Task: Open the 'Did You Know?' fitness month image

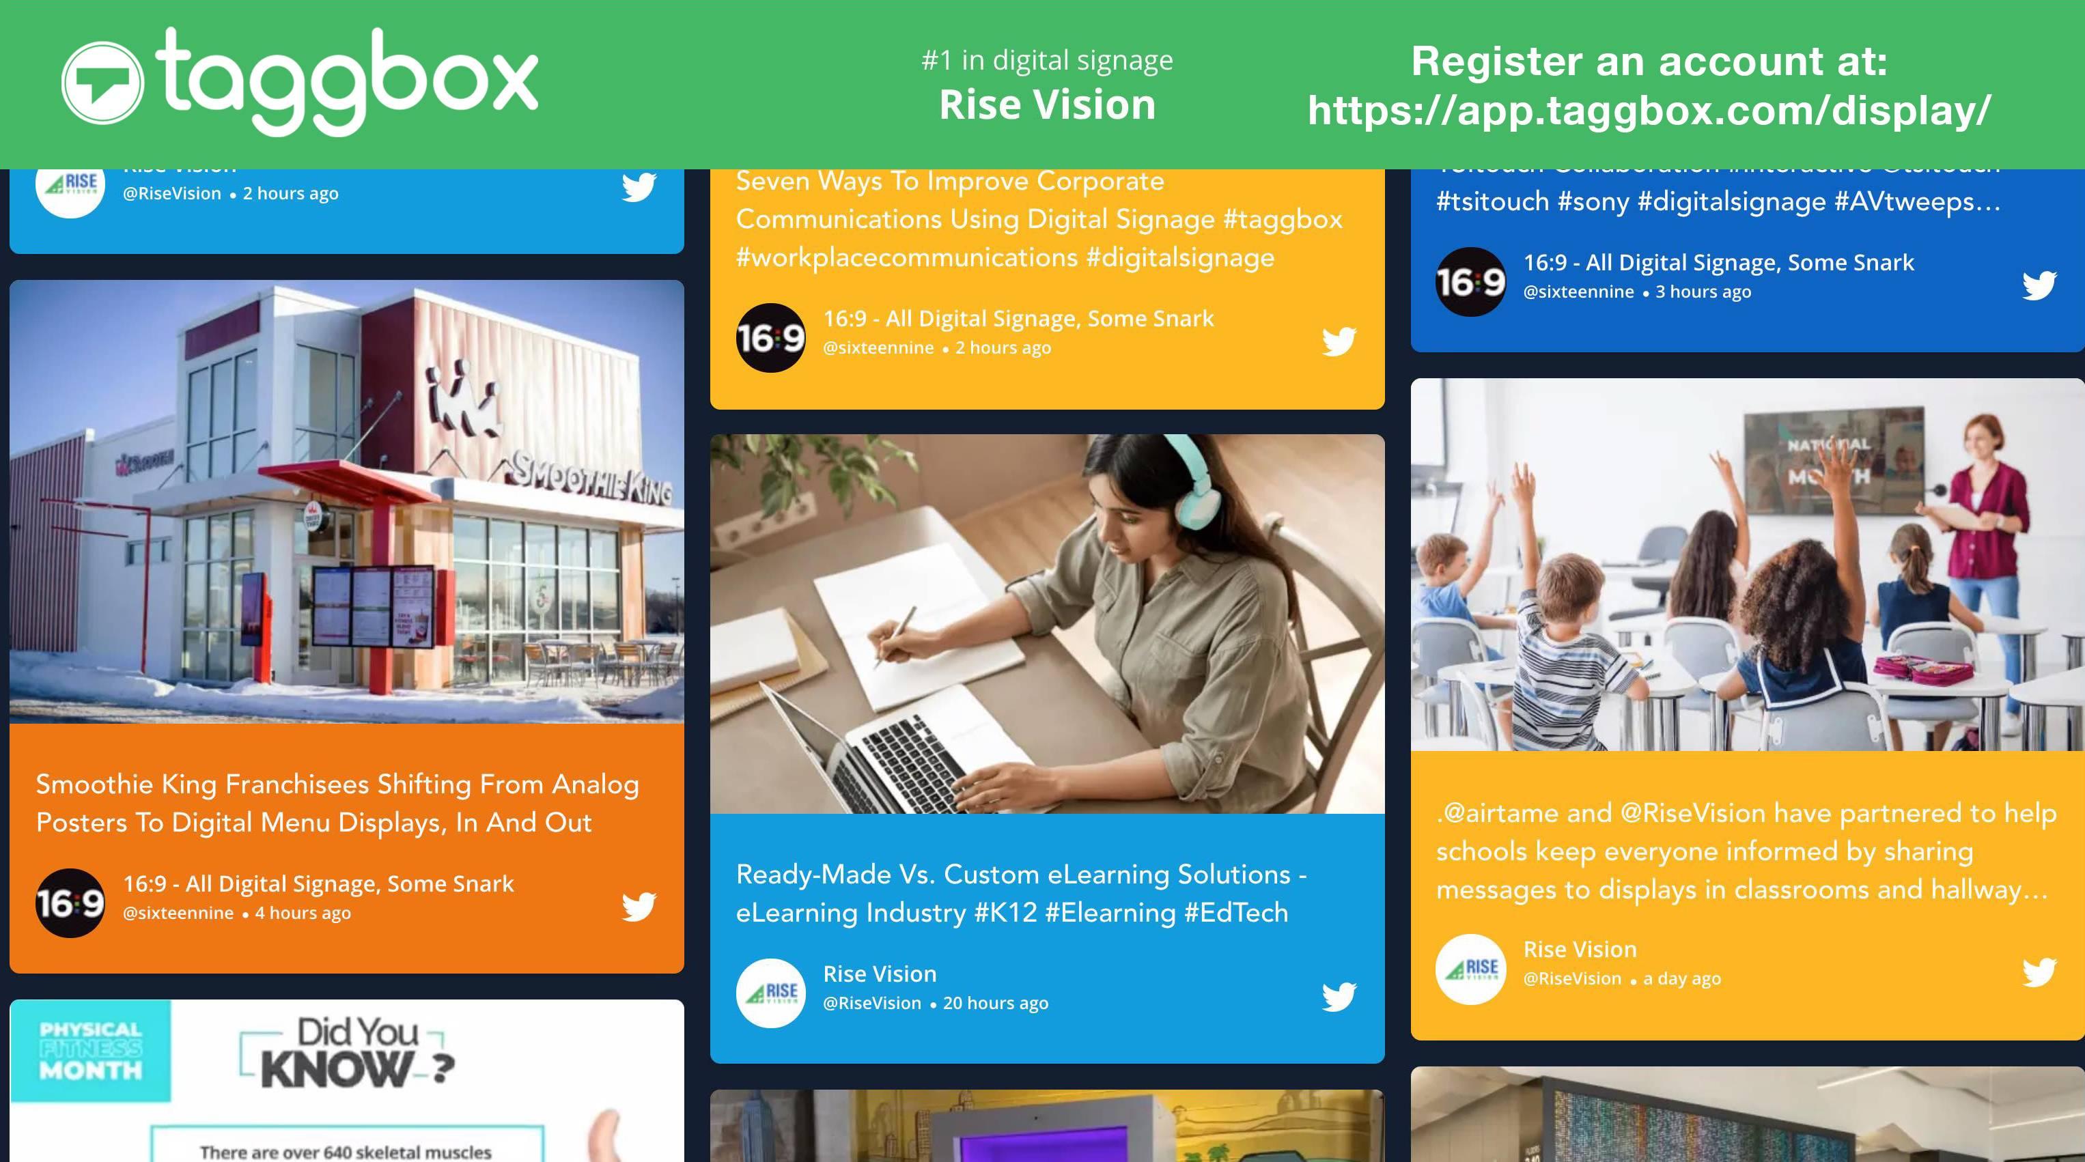Action: coord(346,1081)
